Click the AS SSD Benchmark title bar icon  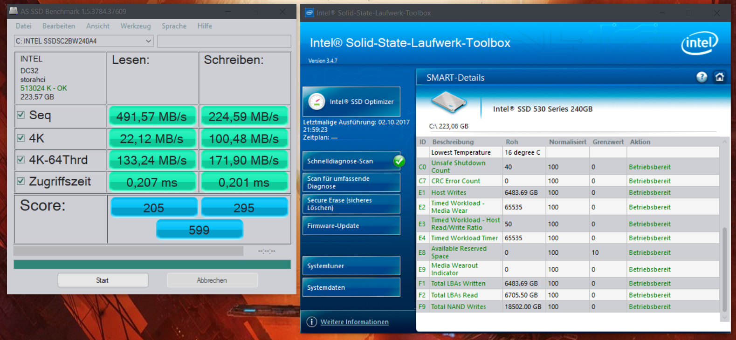13,11
